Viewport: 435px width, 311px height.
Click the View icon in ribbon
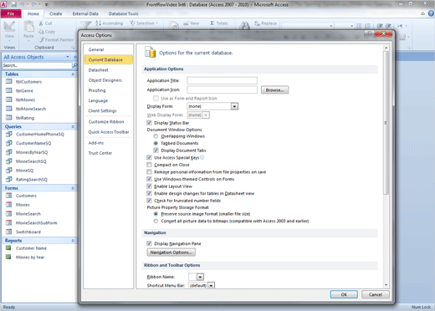click(9, 27)
